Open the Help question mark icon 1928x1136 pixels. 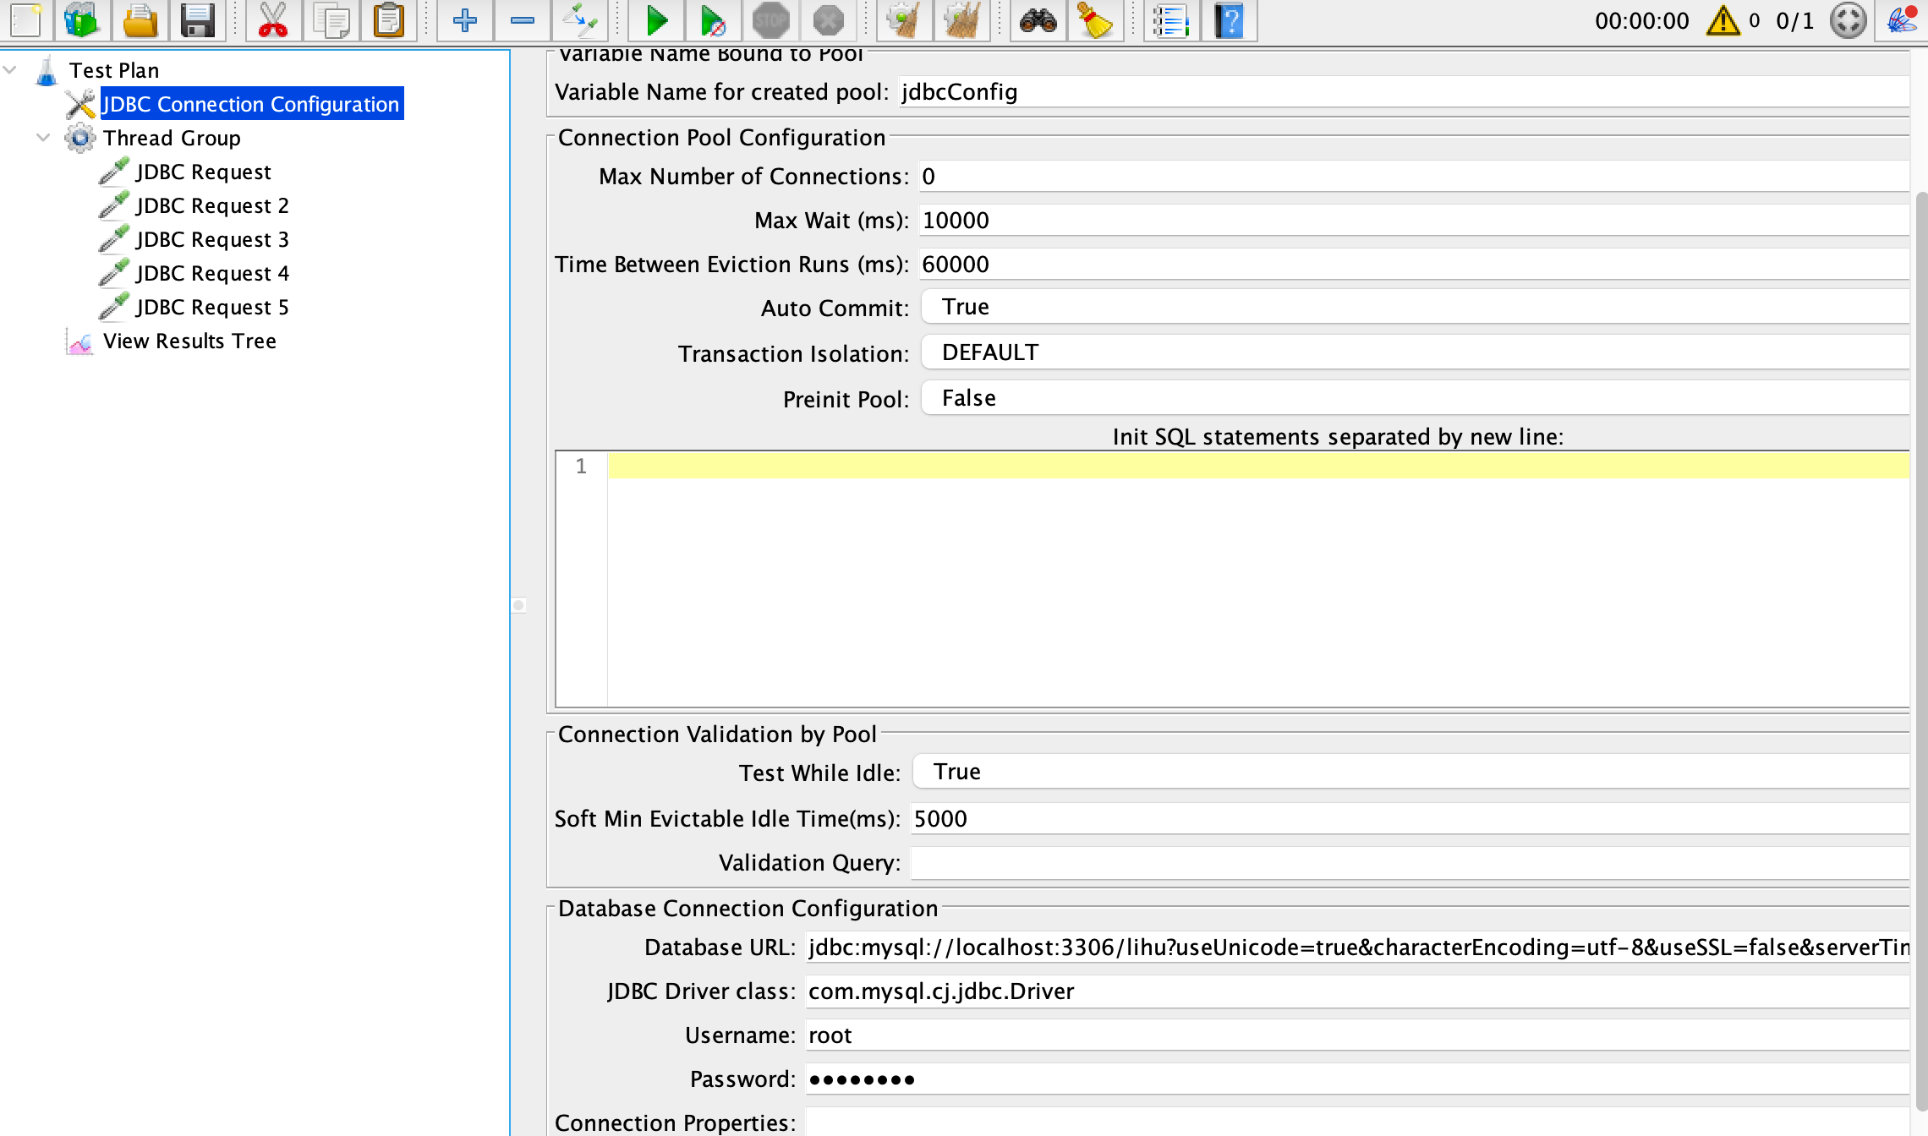click(x=1230, y=20)
